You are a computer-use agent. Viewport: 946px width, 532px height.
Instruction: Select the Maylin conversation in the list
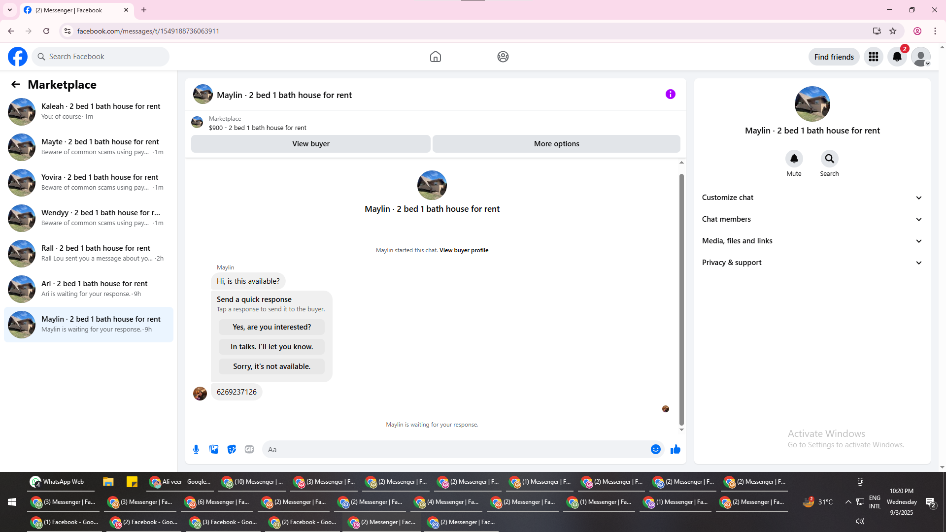89,325
